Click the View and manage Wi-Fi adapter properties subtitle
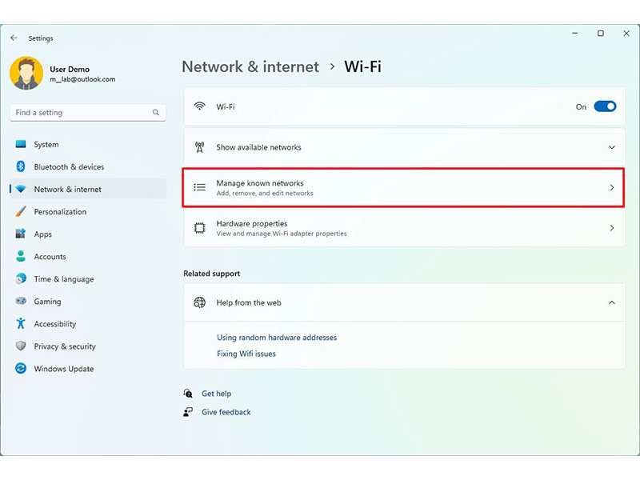 (x=282, y=234)
